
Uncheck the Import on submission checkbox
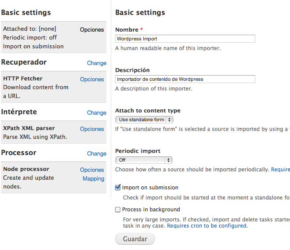tap(118, 188)
